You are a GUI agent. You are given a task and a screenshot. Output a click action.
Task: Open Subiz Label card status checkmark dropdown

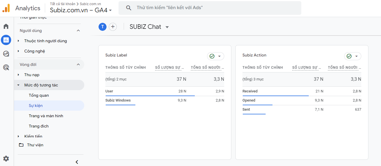tap(215, 56)
